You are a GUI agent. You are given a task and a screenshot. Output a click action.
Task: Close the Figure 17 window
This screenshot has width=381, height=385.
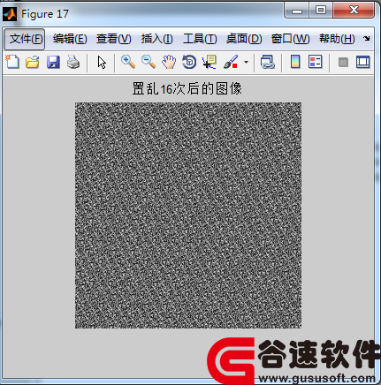click(354, 11)
